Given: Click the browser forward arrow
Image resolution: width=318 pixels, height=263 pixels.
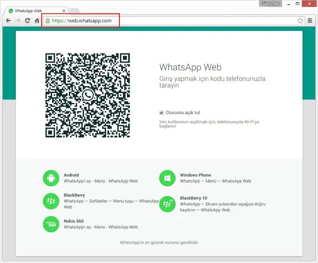Looking at the screenshot, I should tap(18, 21).
